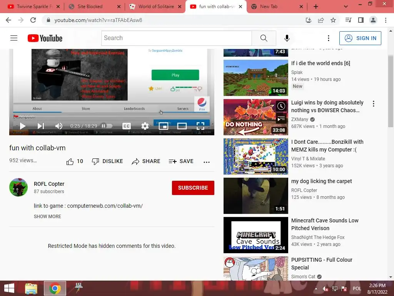Bookmark this page star icon
This screenshot has width=394, height=296.
pyautogui.click(x=333, y=20)
